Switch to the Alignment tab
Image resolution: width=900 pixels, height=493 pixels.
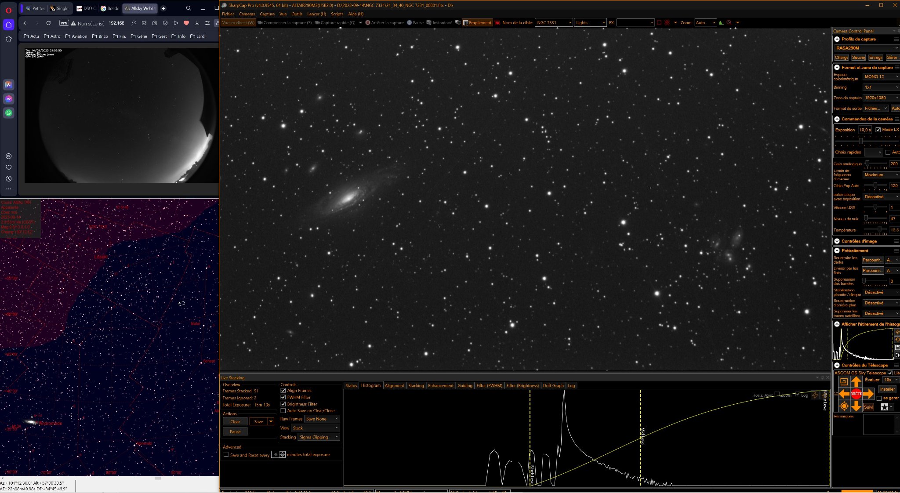point(394,386)
